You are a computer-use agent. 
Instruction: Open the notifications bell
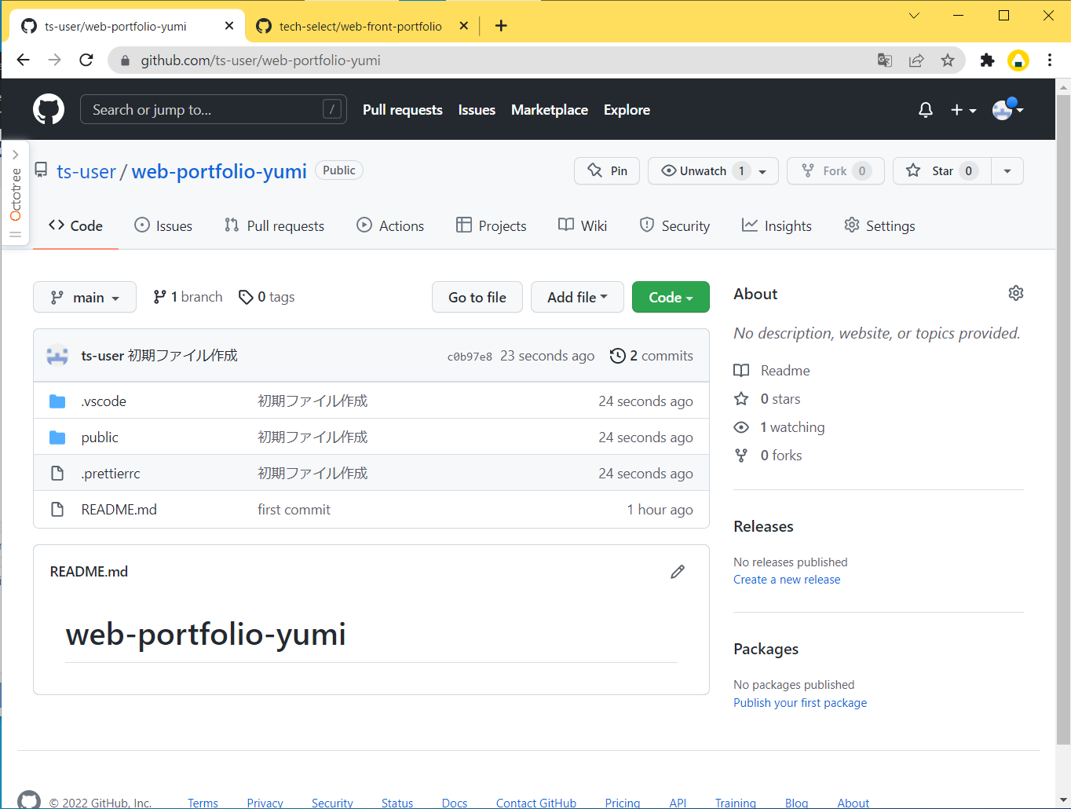926,110
